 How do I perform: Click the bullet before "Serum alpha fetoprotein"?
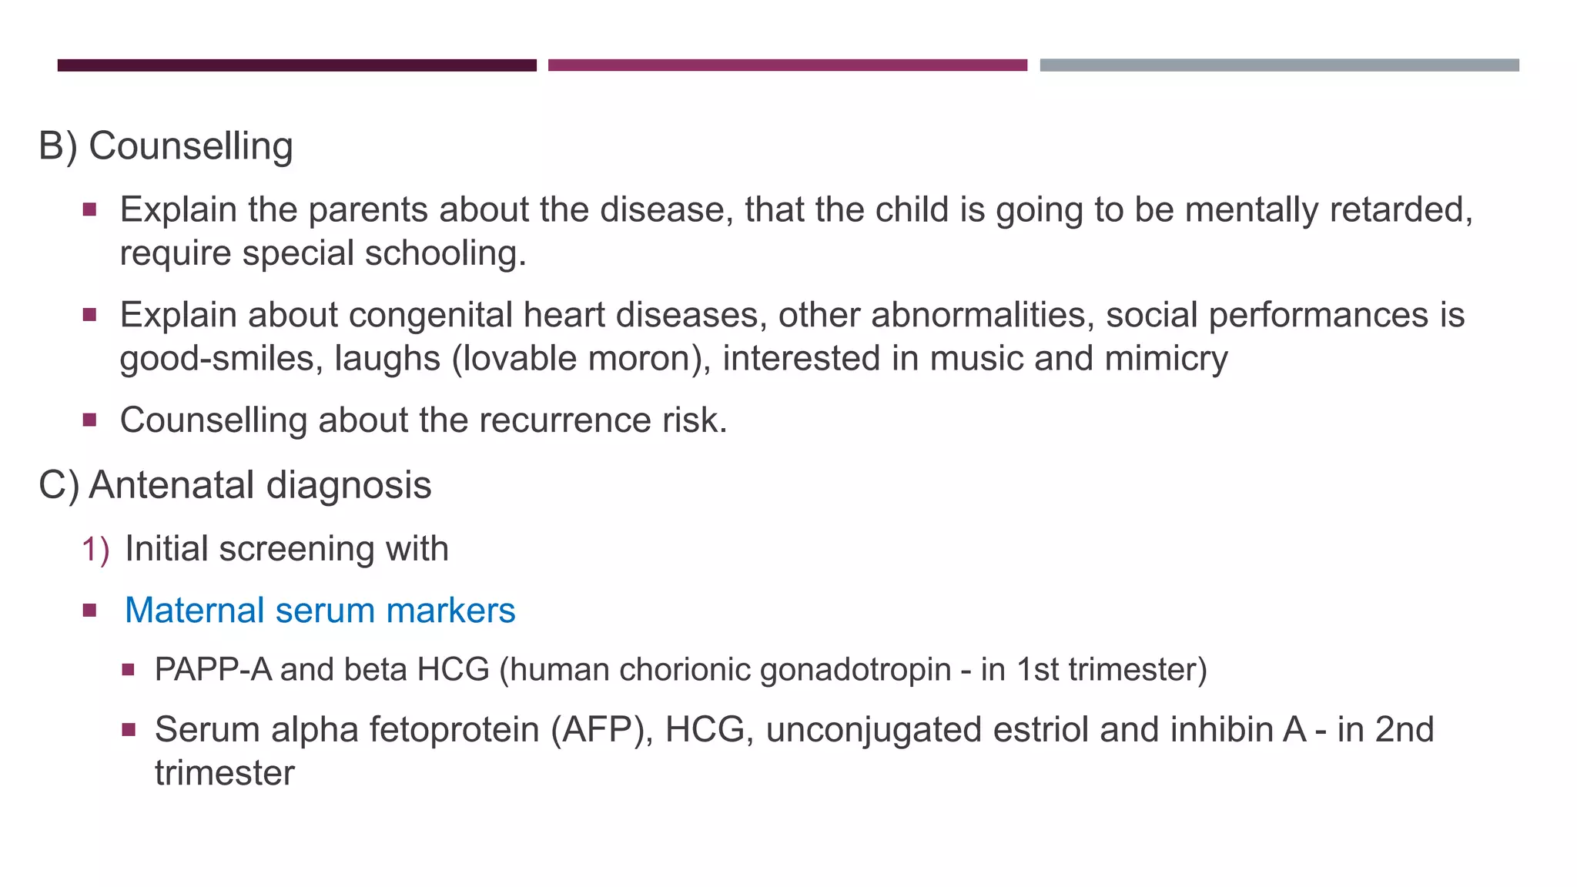(129, 729)
